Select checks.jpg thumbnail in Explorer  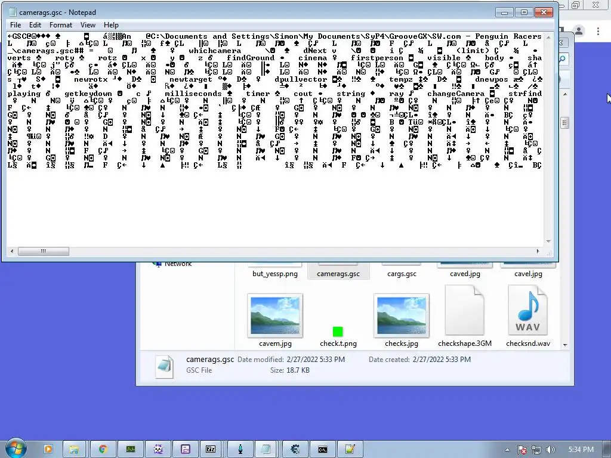402,315
